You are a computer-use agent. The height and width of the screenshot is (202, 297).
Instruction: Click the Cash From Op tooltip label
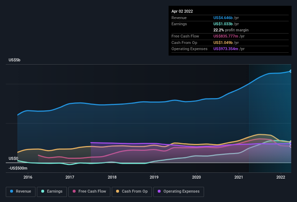click(x=184, y=43)
